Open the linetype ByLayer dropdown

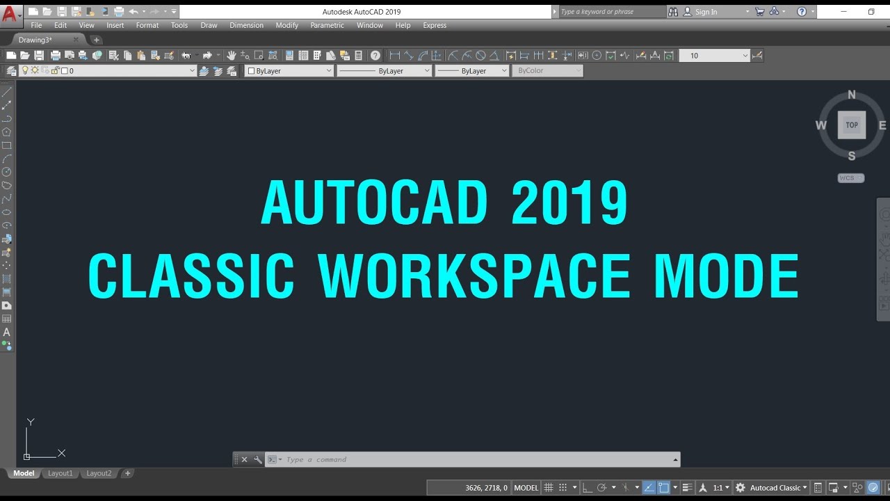coord(384,70)
